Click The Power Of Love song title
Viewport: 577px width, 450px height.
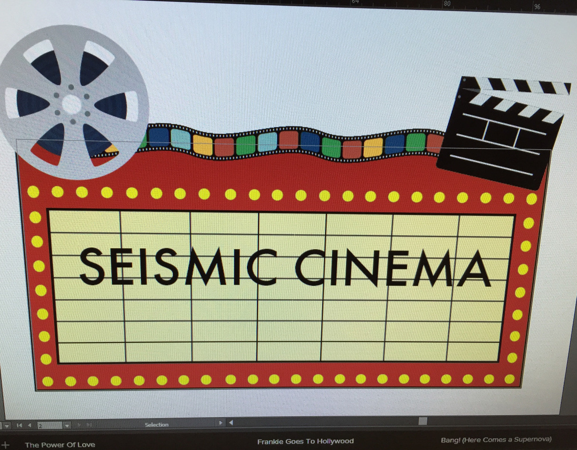click(60, 445)
